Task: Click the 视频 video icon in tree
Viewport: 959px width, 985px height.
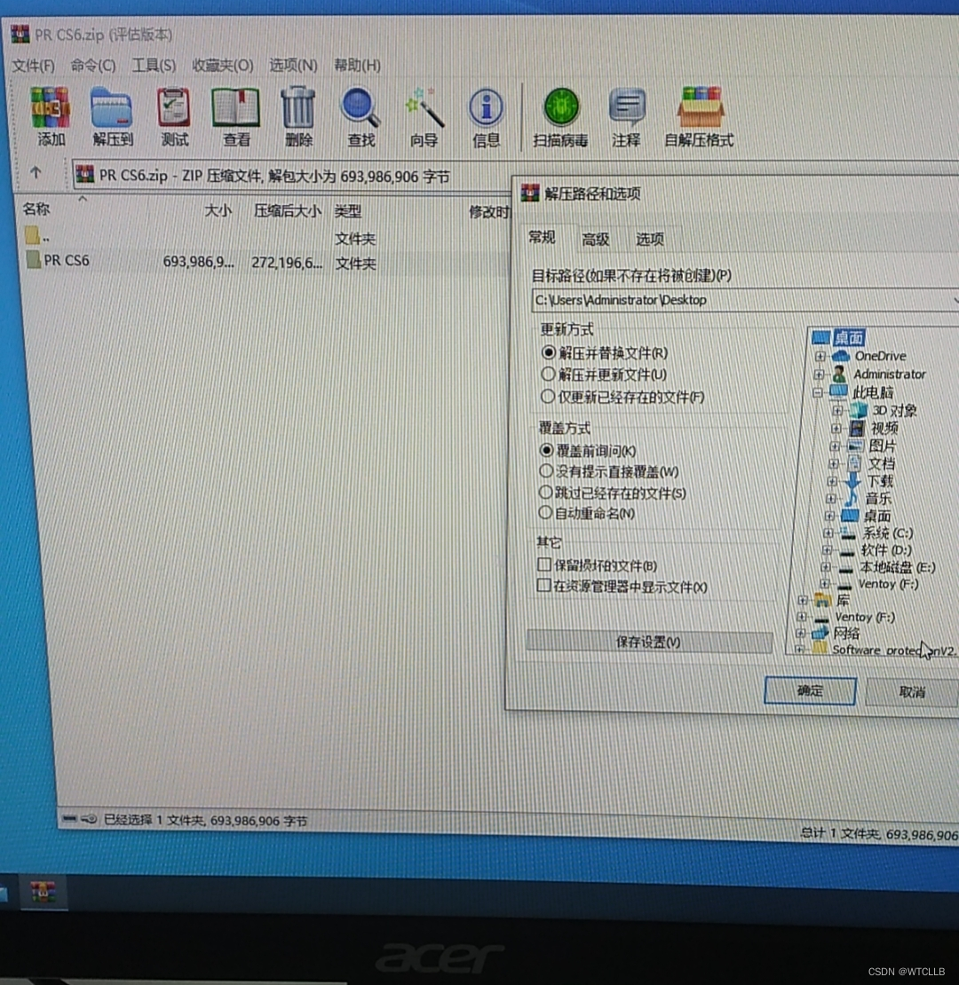Action: (x=857, y=429)
